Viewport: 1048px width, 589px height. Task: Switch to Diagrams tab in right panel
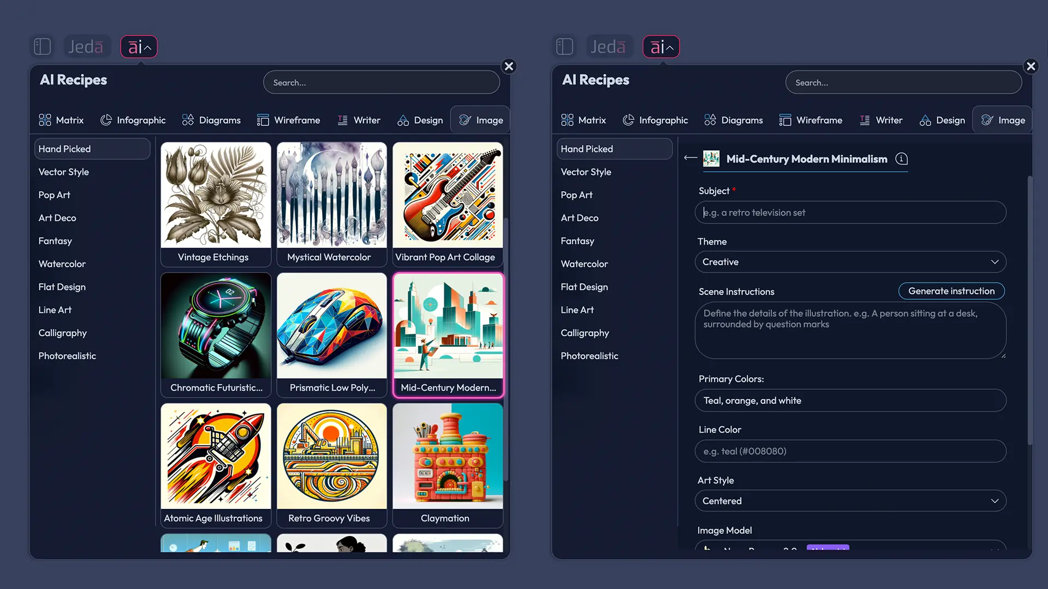click(x=734, y=120)
